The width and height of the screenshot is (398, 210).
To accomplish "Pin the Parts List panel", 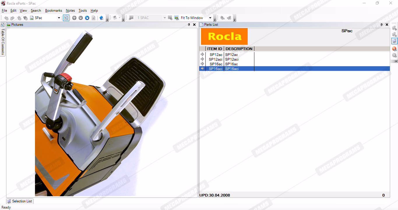I will tap(381, 25).
